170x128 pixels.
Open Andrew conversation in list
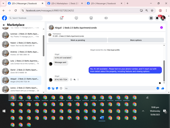pos(21,53)
